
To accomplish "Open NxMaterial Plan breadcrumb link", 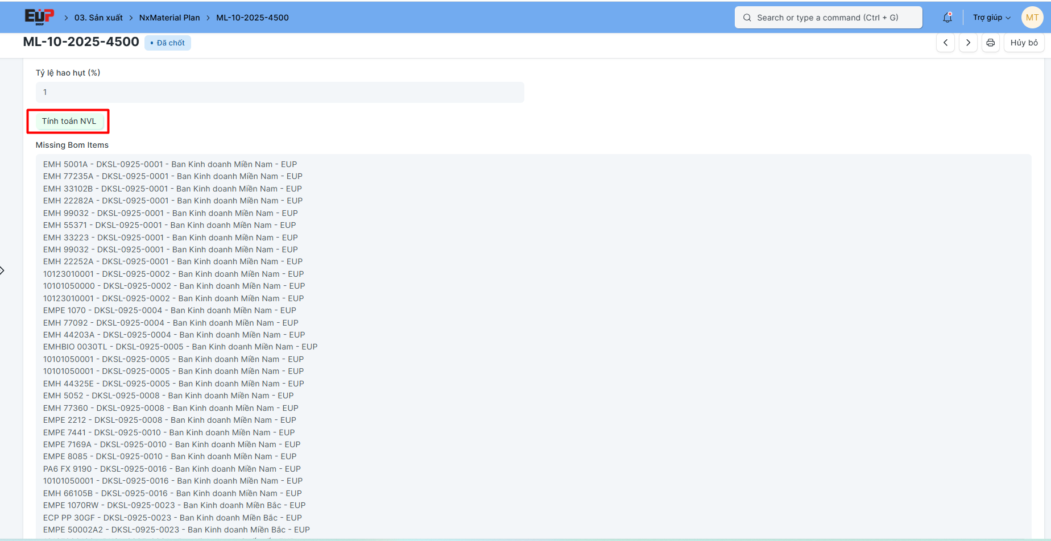I will coord(169,18).
